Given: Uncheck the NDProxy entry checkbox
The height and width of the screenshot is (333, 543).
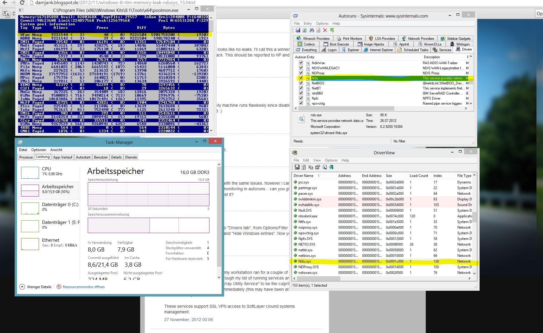Looking at the screenshot, I should pos(301,73).
